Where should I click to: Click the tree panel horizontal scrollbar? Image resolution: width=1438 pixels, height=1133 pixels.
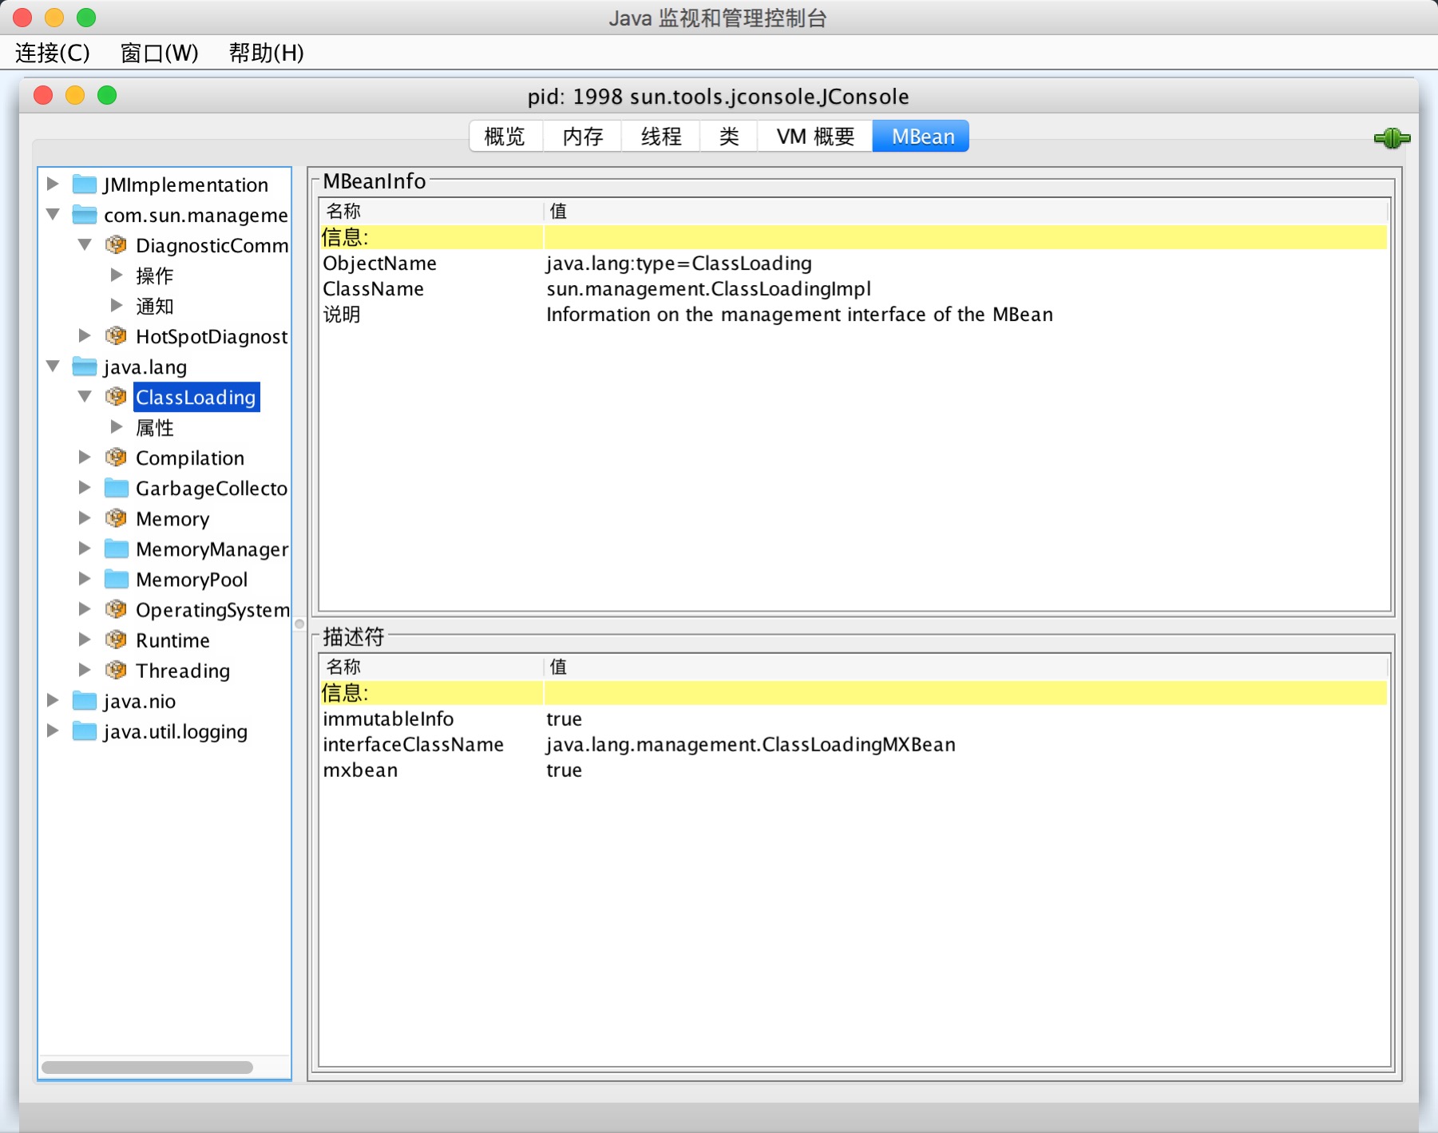point(148,1068)
